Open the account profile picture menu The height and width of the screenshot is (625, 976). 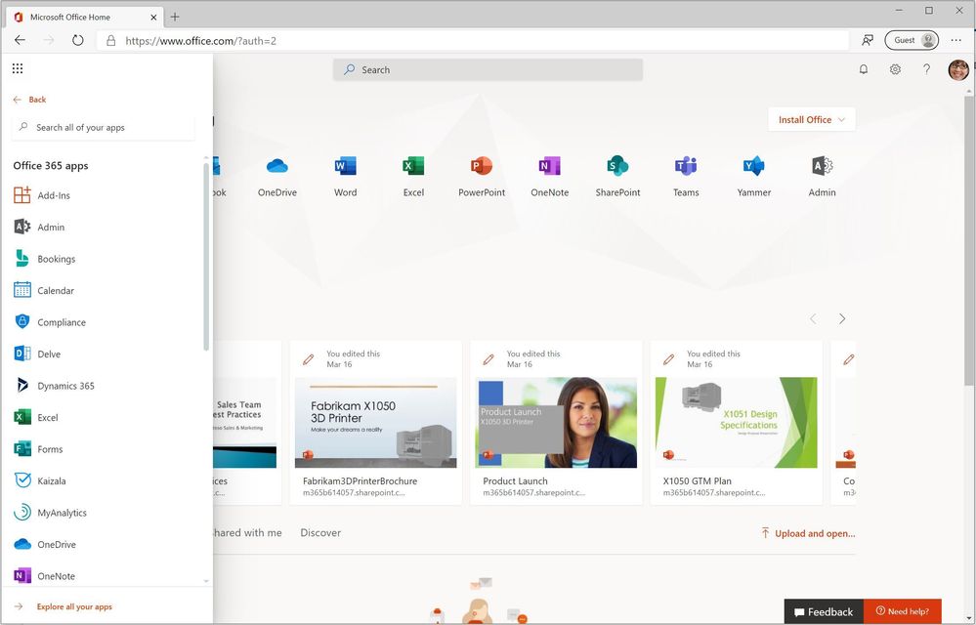point(958,69)
